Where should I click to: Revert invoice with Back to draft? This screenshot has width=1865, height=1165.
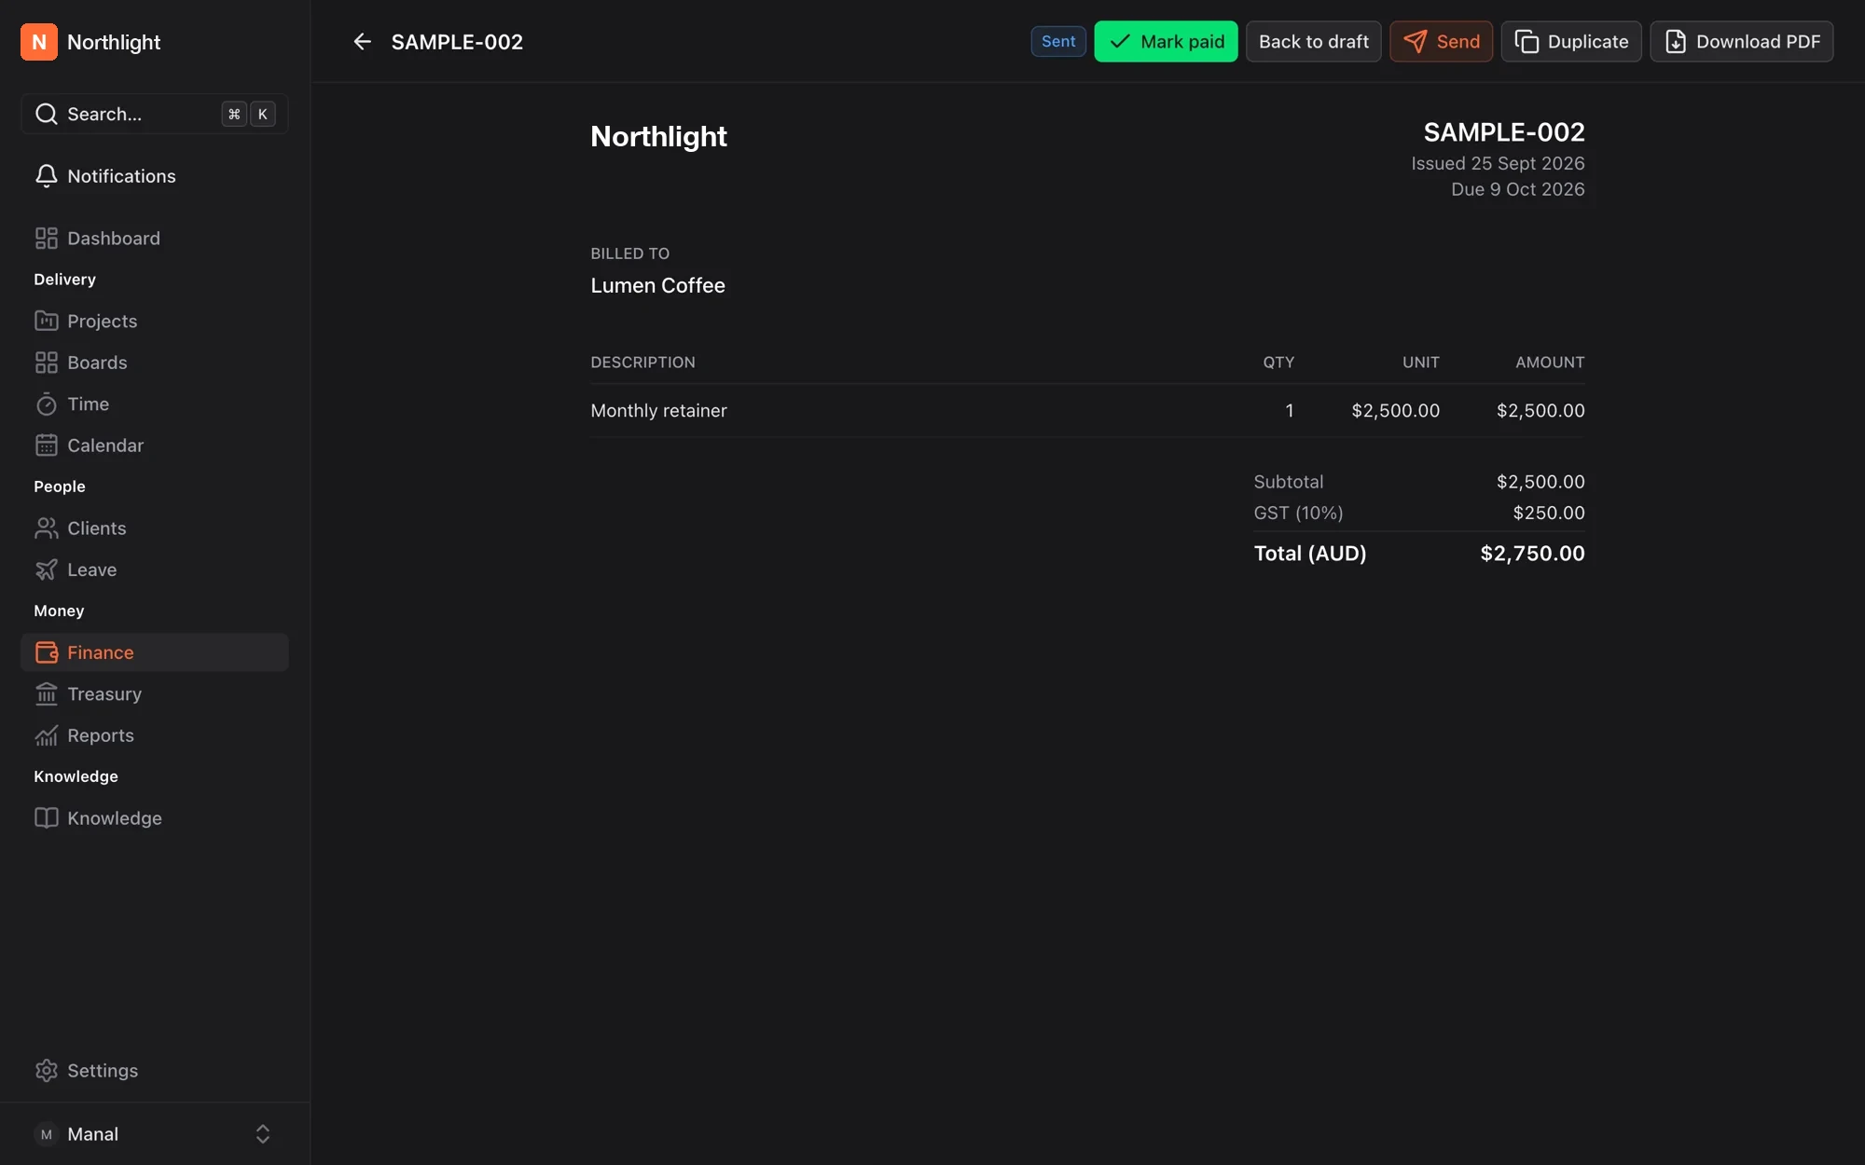(1313, 42)
